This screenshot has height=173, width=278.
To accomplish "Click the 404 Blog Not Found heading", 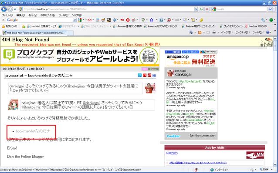I will (26, 40).
